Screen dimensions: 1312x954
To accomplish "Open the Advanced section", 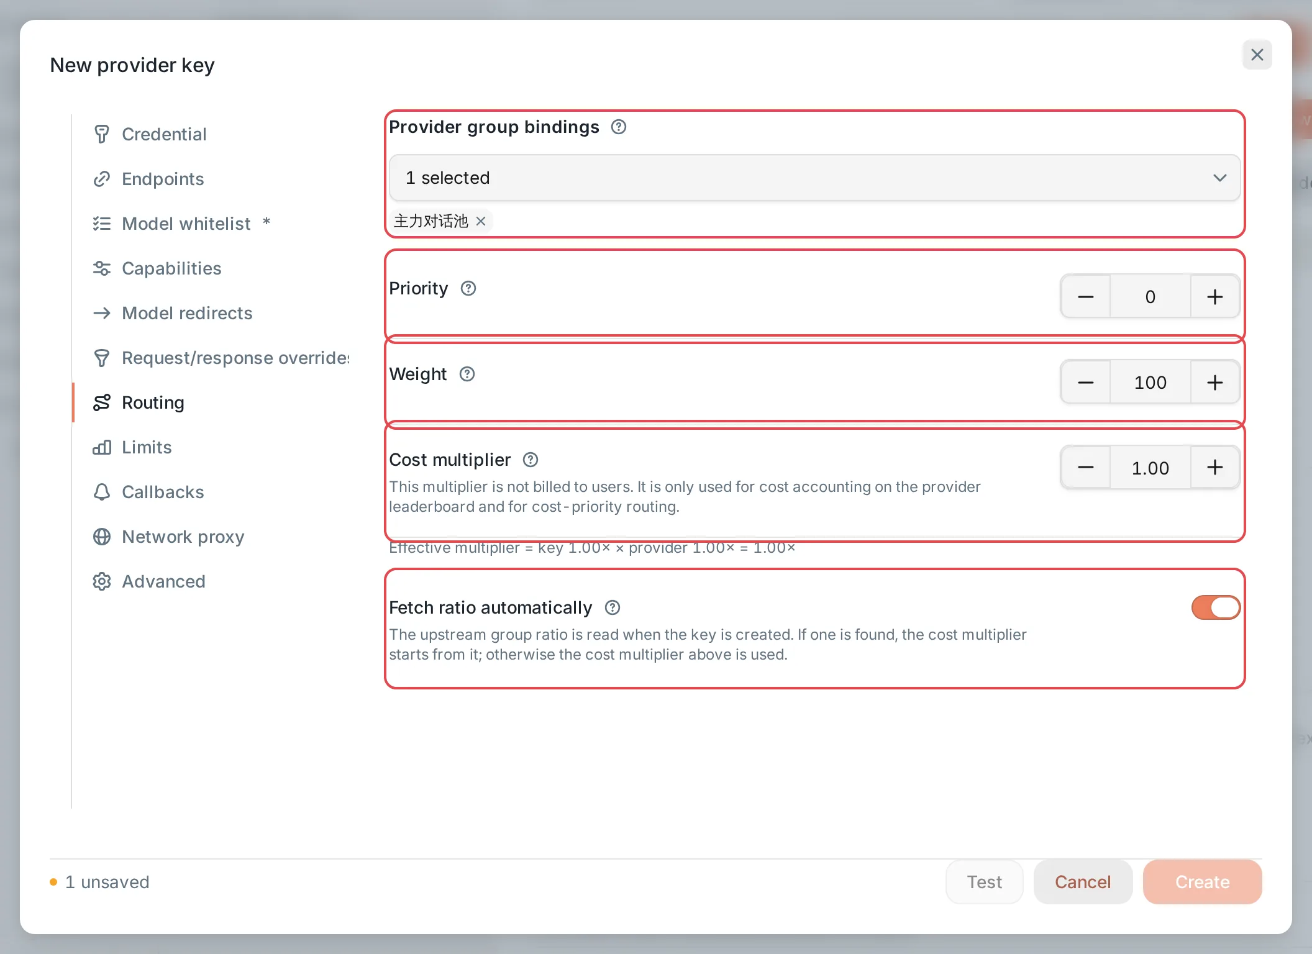I will [163, 581].
